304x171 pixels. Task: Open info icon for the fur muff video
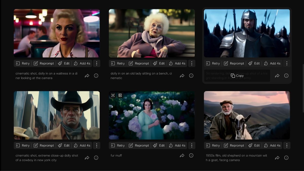(191, 156)
